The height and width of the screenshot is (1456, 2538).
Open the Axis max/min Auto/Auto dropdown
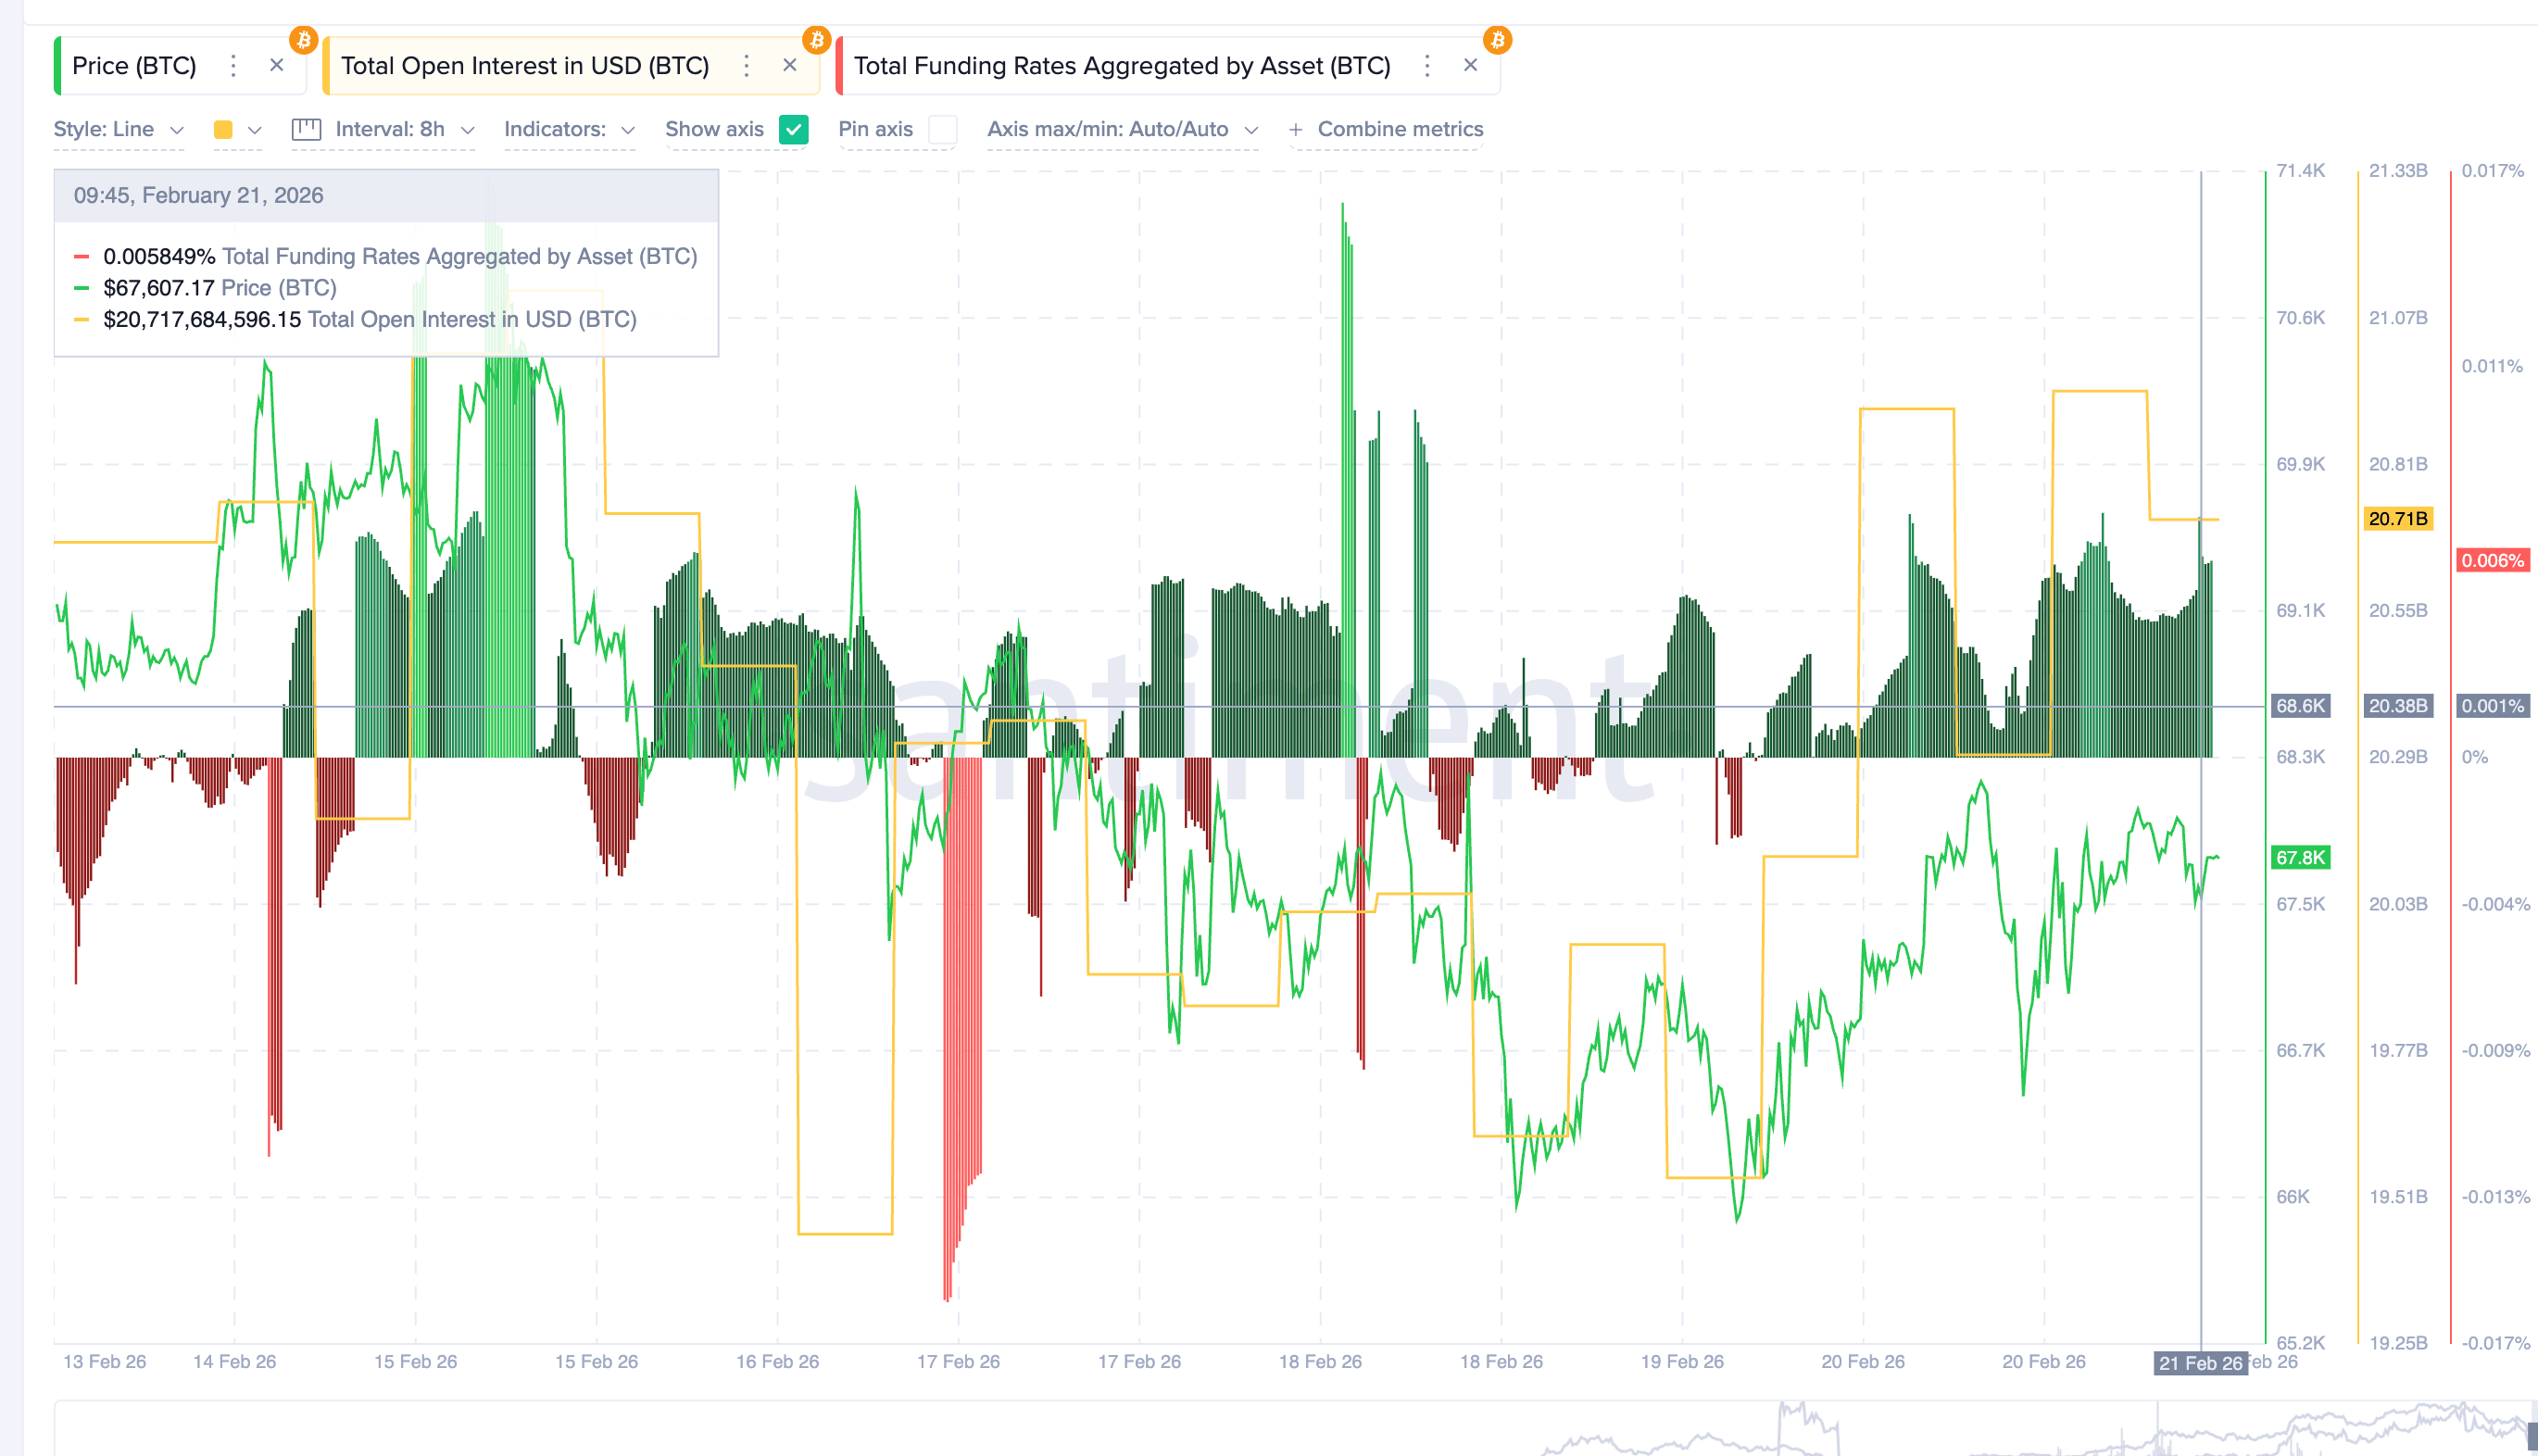pyautogui.click(x=1122, y=129)
